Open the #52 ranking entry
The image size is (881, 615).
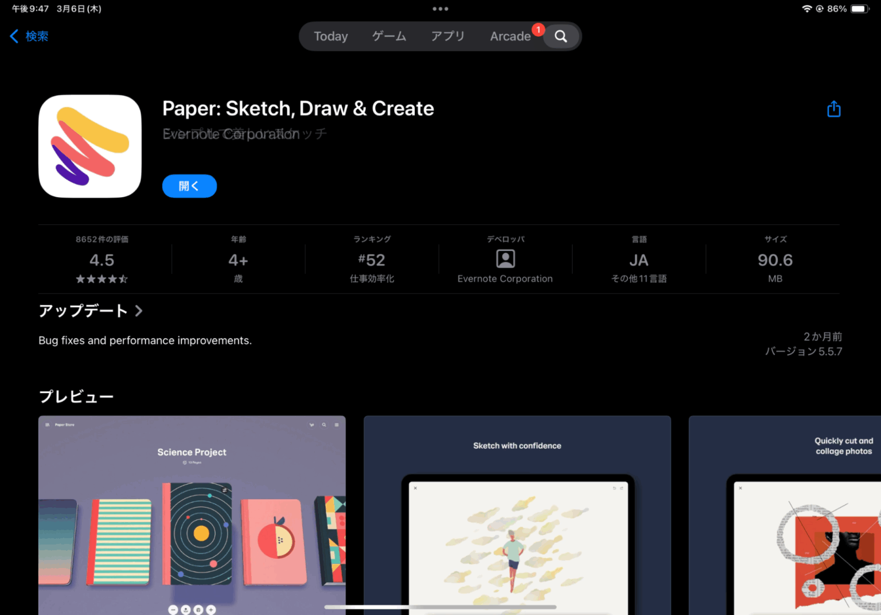372,260
